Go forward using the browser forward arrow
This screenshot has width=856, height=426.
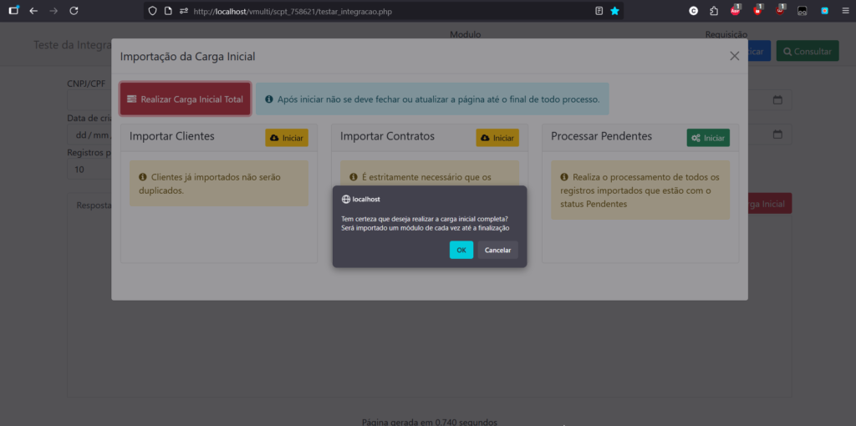click(53, 11)
